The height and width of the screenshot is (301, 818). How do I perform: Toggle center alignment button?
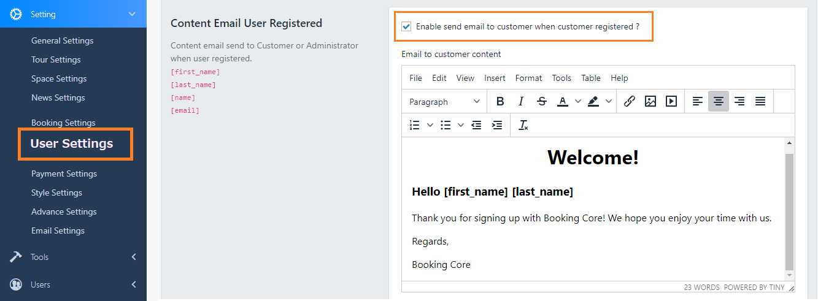[719, 102]
